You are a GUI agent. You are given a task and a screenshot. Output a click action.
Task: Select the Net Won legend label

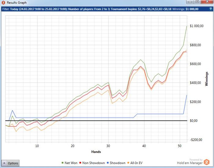[71, 163]
